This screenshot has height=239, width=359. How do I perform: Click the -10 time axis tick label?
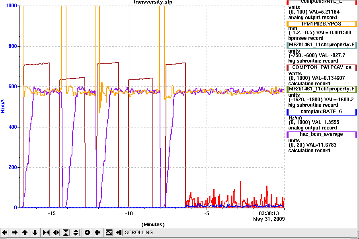[x=129, y=214]
